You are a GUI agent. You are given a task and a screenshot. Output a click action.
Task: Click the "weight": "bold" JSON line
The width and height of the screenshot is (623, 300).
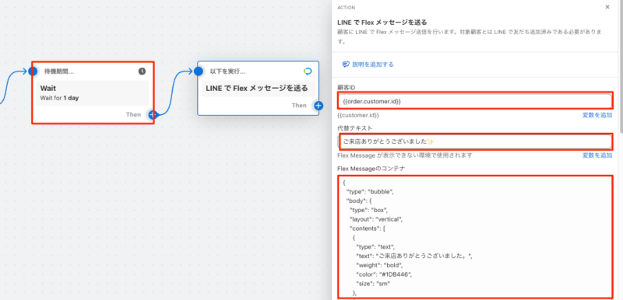379,265
